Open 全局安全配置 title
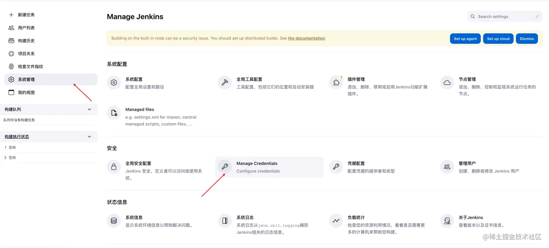This screenshot has height=248, width=549. click(x=138, y=164)
